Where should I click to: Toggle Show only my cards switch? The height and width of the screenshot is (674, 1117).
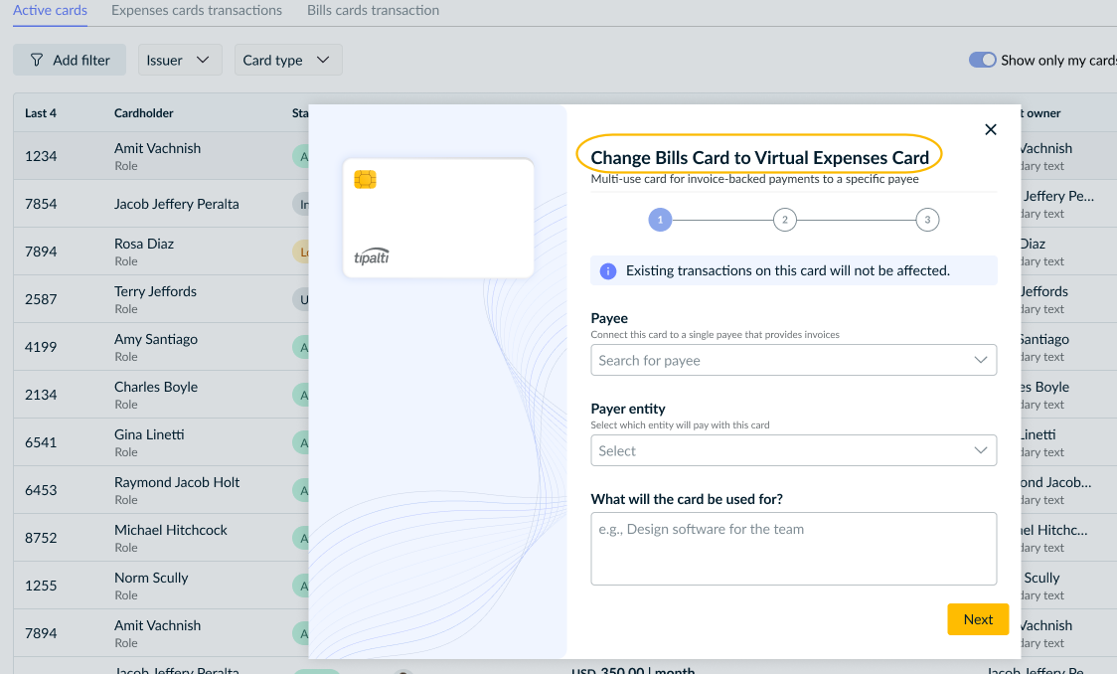(982, 60)
